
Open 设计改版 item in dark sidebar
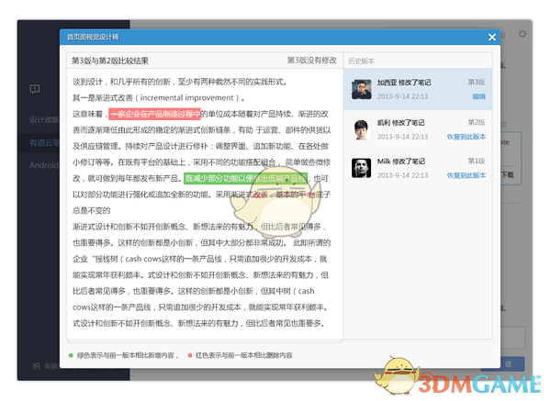point(44,120)
